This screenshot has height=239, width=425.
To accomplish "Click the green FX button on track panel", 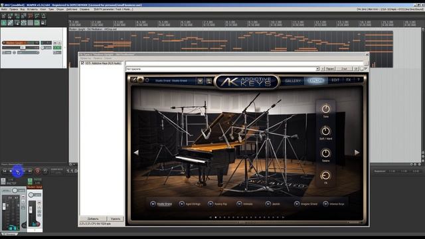I will (x=57, y=48).
